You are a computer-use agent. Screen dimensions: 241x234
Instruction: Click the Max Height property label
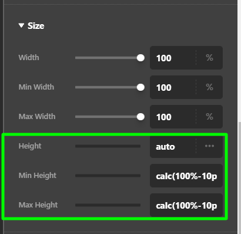[x=38, y=205]
